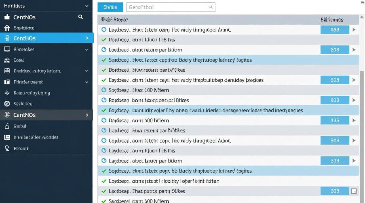Expand the arrow on aornt 300 hitiem row
The width and height of the screenshot is (365, 203).
[x=354, y=120]
